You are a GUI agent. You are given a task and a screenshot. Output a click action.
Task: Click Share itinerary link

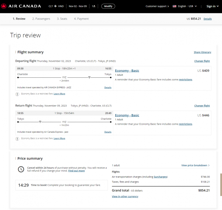pyautogui.click(x=202, y=52)
